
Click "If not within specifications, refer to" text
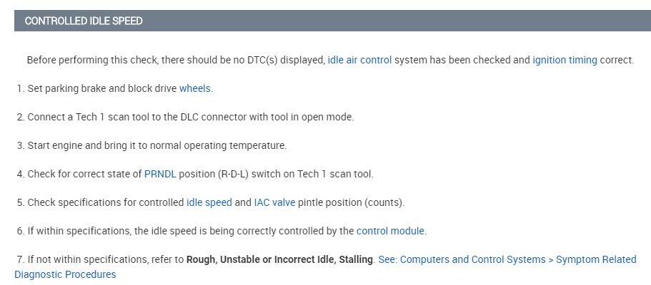point(105,259)
